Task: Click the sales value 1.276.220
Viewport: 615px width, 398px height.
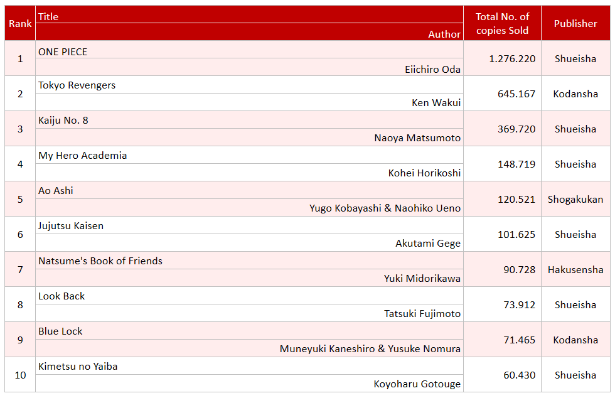Action: (x=512, y=59)
